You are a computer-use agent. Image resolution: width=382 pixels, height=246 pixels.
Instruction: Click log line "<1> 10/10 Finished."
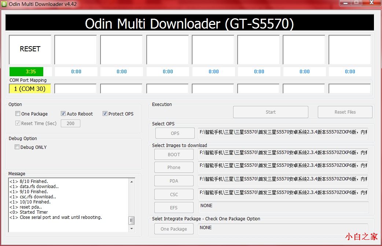point(30,202)
